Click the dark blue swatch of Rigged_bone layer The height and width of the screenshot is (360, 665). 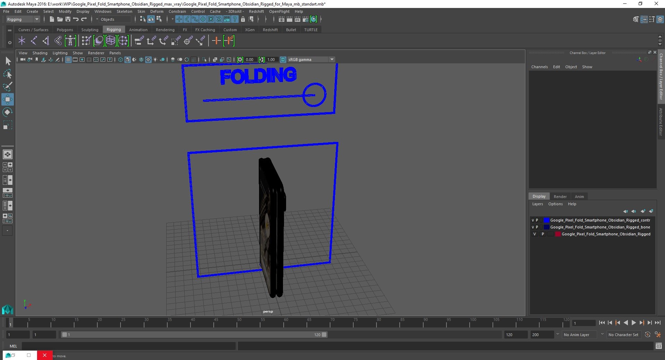pyautogui.click(x=547, y=227)
